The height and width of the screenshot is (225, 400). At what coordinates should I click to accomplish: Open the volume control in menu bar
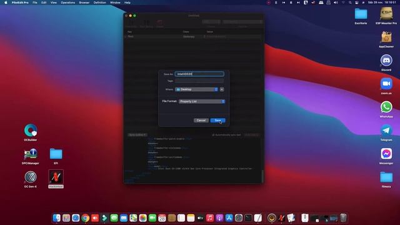336,2
